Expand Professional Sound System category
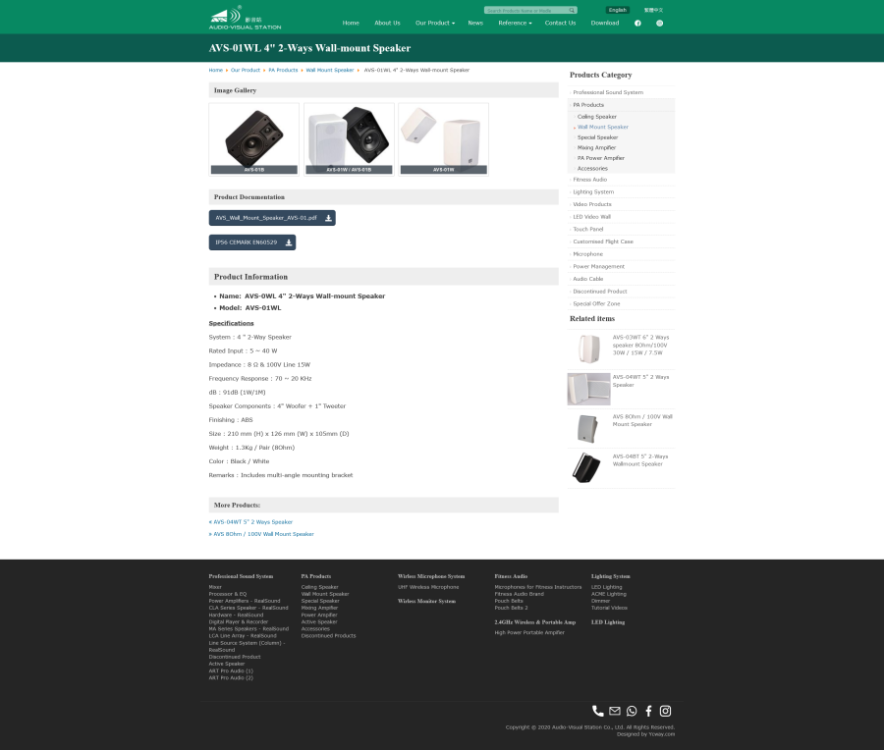Viewport: 884px width, 750px height. (608, 92)
